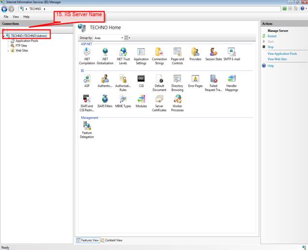The width and height of the screenshot is (308, 250).
Task: Select TECHNO (TECHNO\Admin) server node
Action: [29, 36]
